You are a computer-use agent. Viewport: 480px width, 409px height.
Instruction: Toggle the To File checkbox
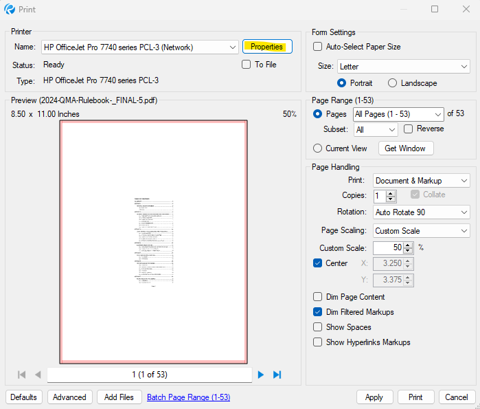tap(246, 65)
